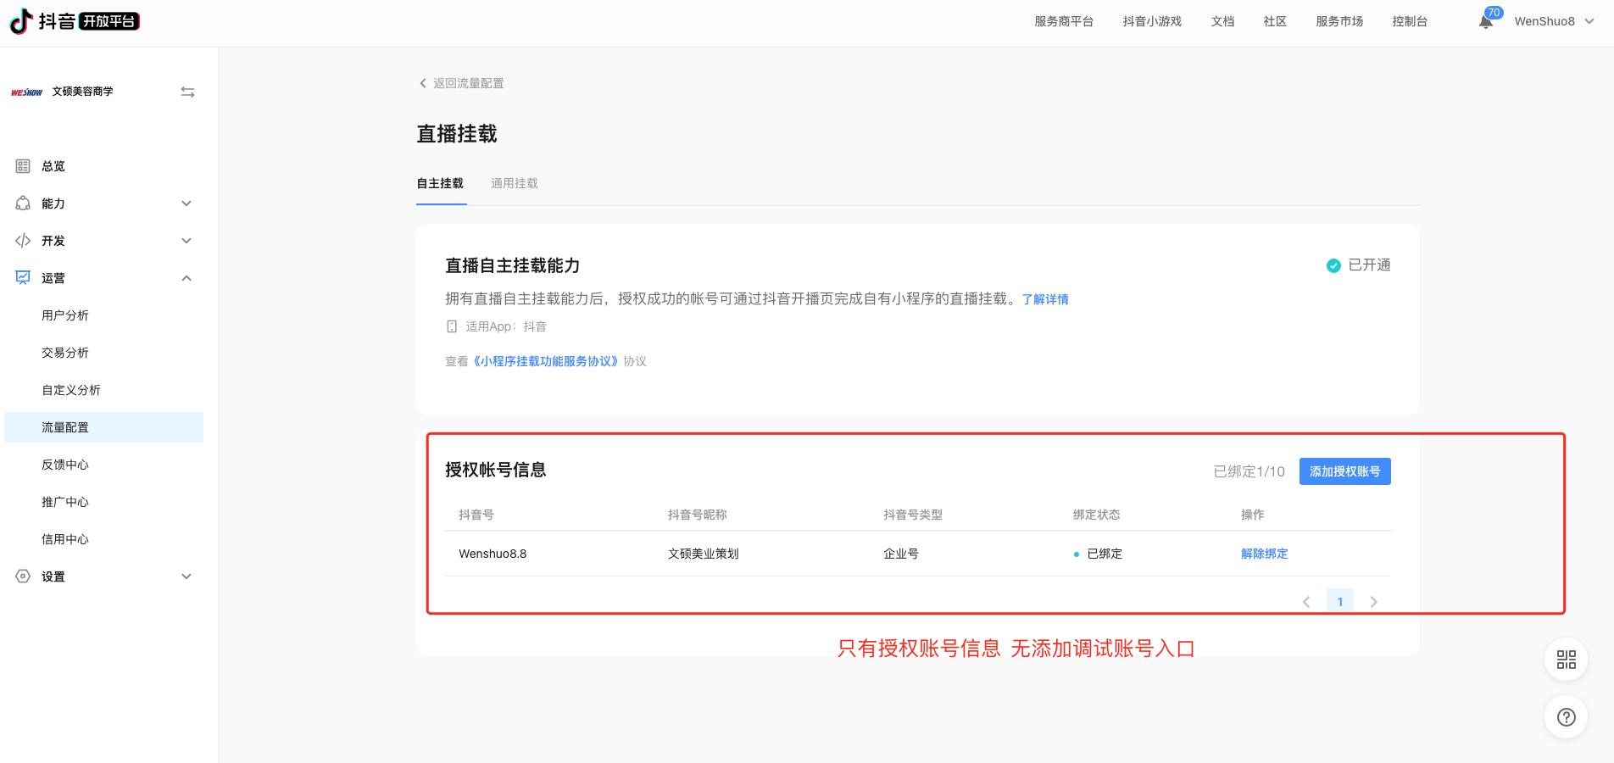Click 返回流量配置 back link
This screenshot has width=1614, height=763.
[468, 83]
